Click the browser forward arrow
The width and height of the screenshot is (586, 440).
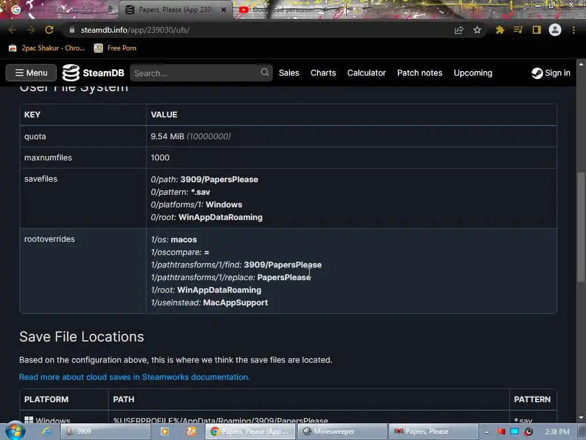[31, 30]
